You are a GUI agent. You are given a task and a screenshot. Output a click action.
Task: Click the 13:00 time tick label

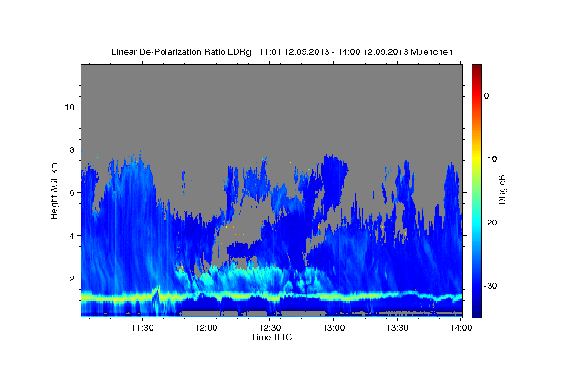(334, 328)
